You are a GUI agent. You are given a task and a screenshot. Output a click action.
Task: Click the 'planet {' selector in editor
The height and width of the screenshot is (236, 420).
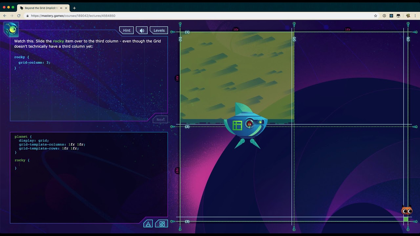tap(23, 136)
